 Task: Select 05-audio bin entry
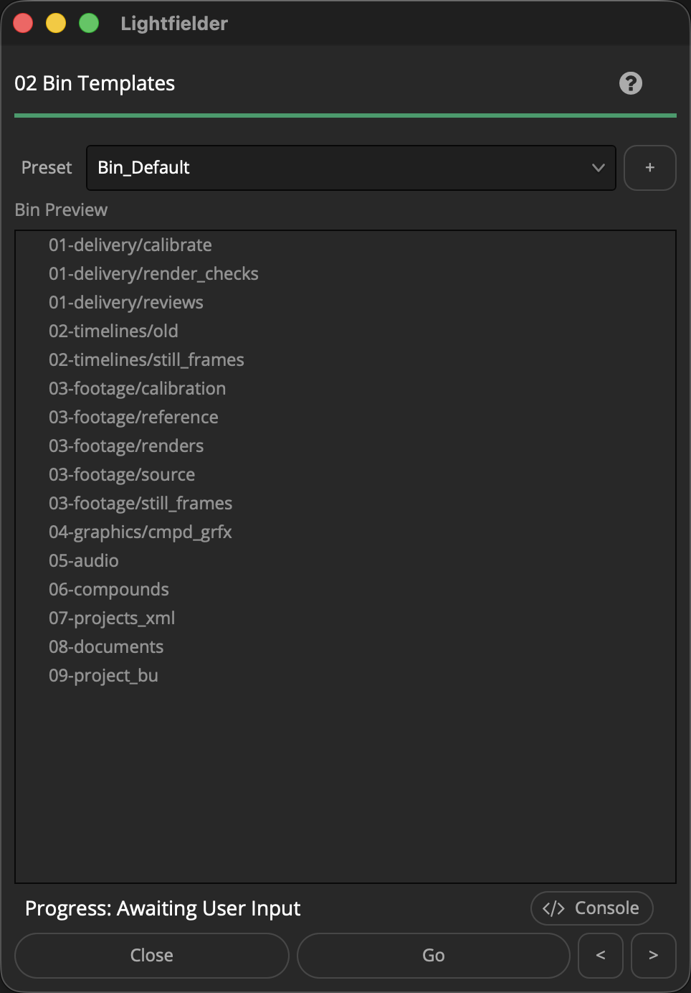pyautogui.click(x=84, y=561)
